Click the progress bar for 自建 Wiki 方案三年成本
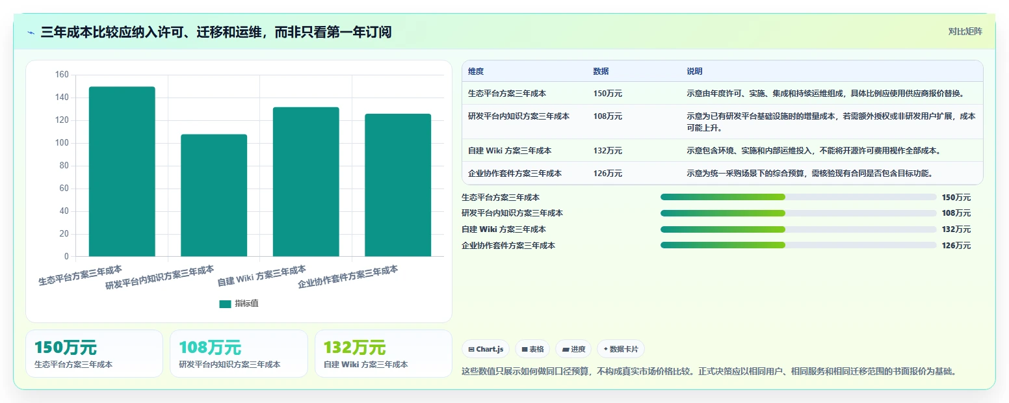This screenshot has width=1009, height=403. pos(798,229)
